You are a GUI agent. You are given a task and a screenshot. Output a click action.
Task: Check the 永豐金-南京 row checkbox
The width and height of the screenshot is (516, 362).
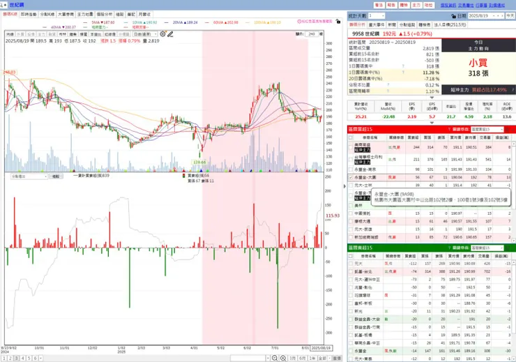[351, 169]
